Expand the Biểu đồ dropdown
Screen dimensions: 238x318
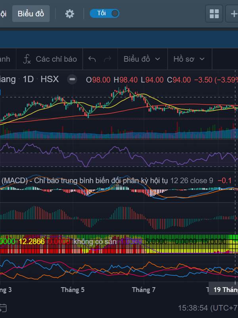pos(142,59)
